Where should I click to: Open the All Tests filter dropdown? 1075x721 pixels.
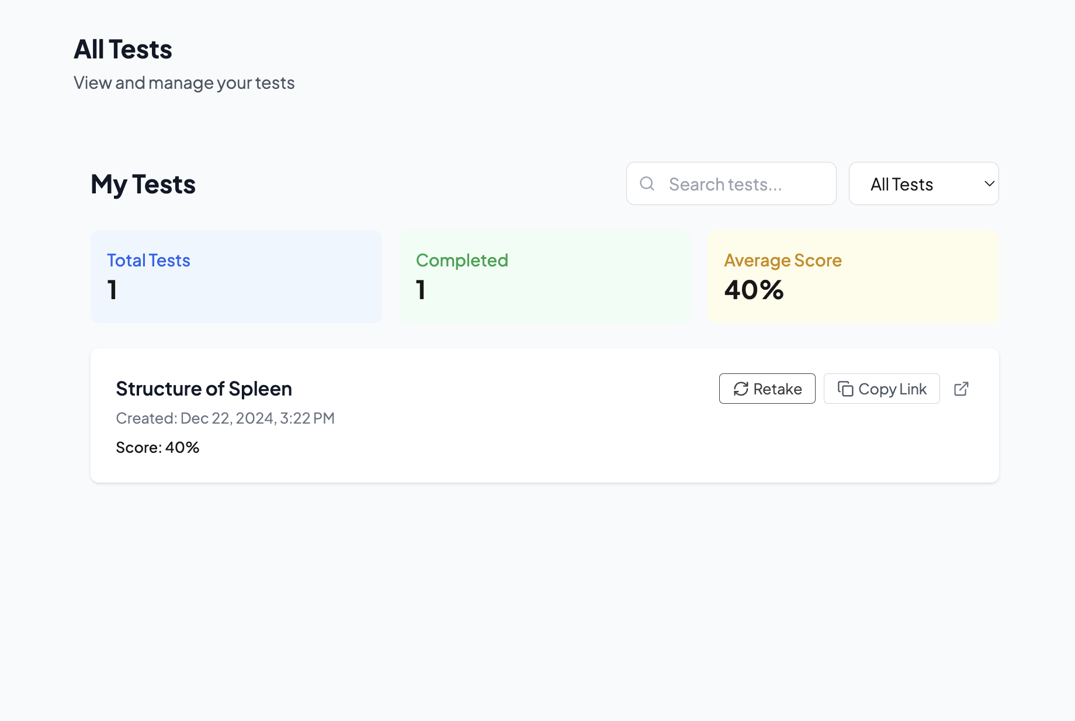(923, 184)
